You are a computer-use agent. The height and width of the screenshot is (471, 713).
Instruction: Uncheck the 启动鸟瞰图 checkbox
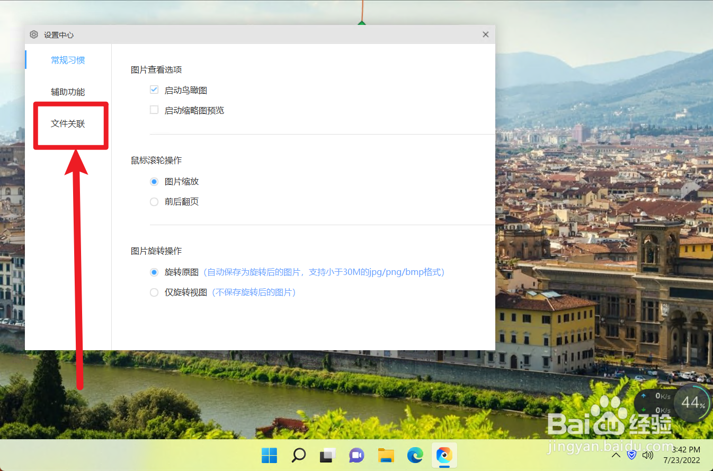154,90
